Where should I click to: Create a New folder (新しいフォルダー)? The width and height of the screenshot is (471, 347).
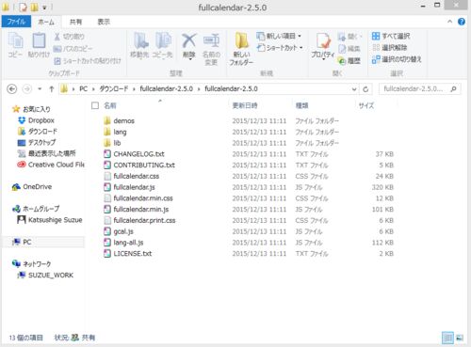coord(241,49)
